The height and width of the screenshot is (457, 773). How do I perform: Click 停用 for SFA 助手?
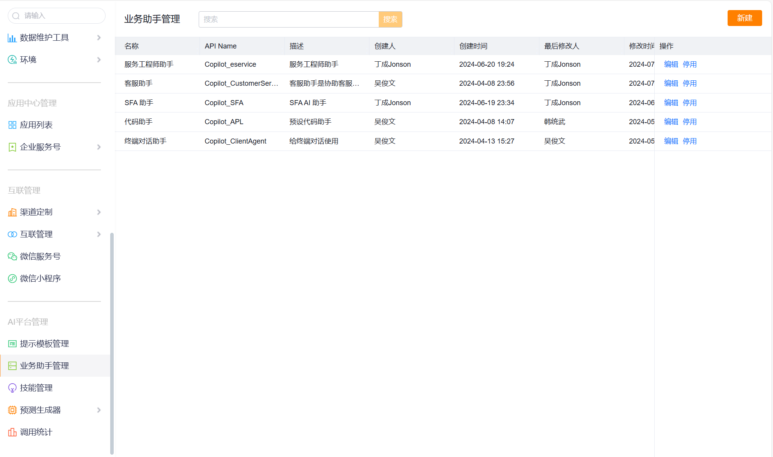point(690,103)
